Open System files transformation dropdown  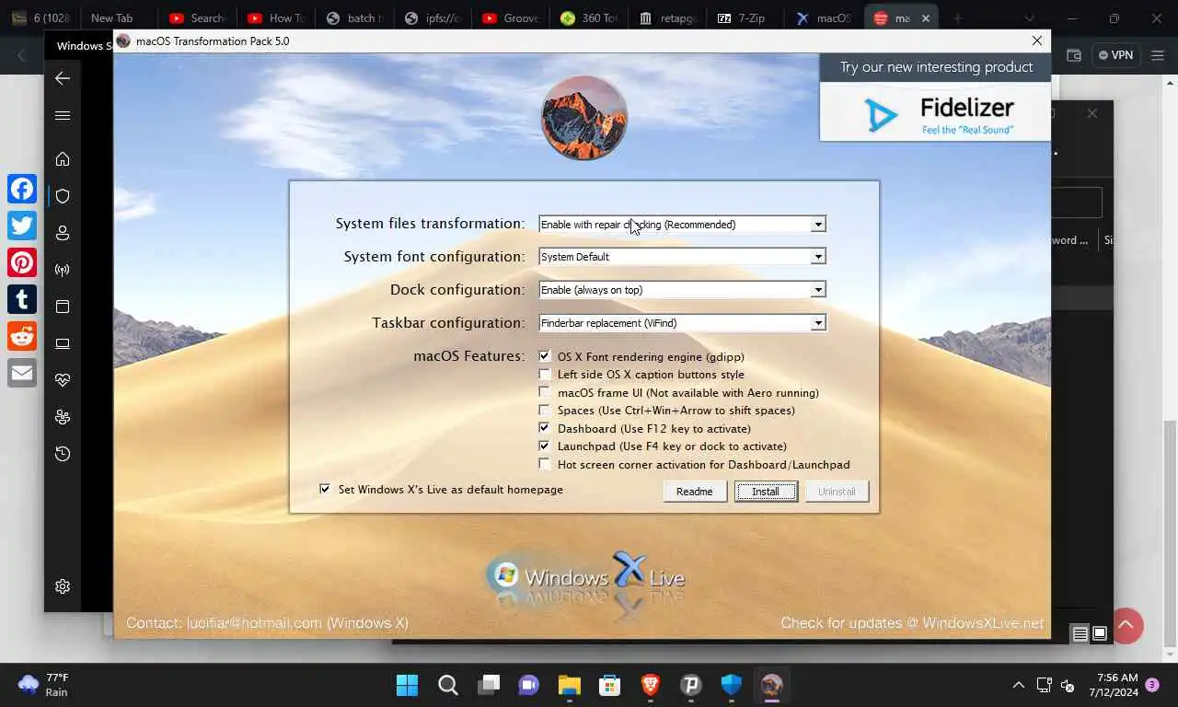(x=682, y=224)
